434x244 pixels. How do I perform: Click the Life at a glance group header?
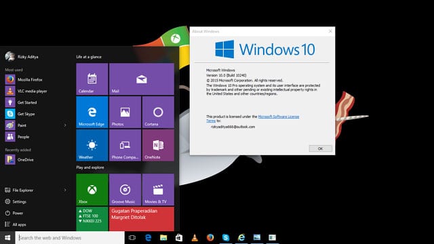[89, 57]
